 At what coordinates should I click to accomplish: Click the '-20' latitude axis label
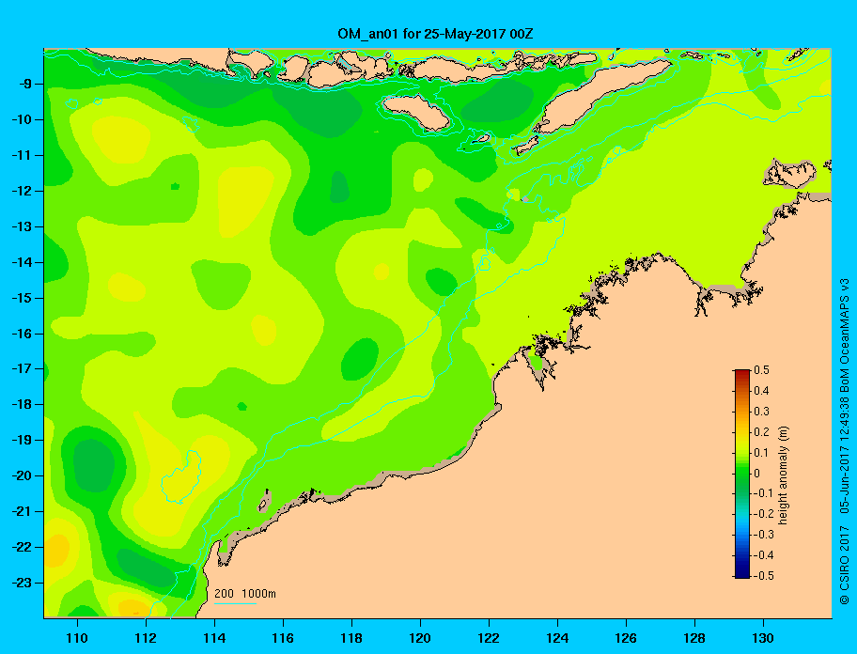22,475
